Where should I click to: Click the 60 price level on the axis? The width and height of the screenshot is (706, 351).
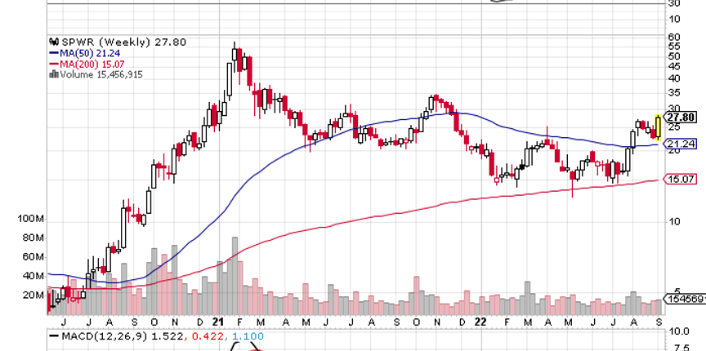674,38
